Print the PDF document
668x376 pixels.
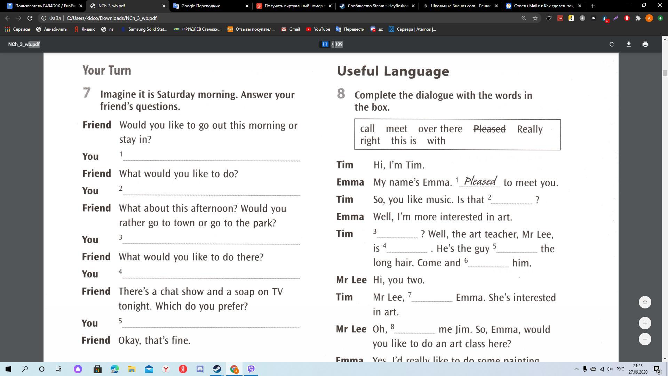[645, 44]
